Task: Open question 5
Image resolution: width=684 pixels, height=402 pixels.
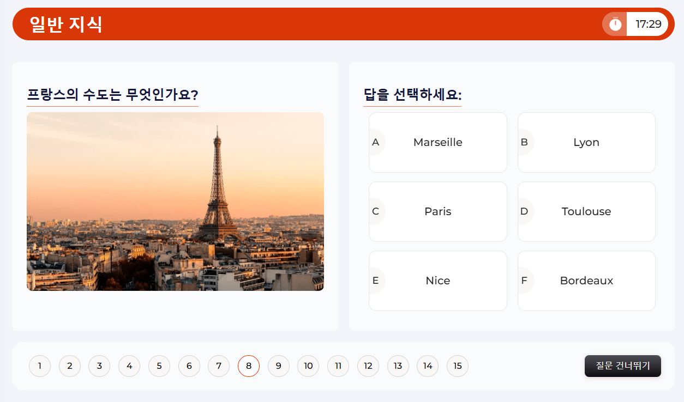Action: click(x=159, y=366)
